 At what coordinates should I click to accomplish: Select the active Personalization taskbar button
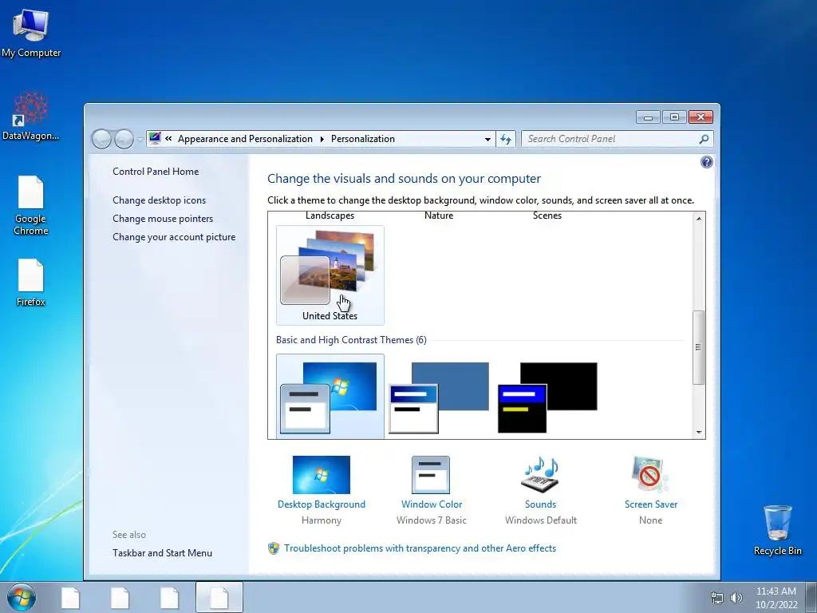(x=219, y=597)
